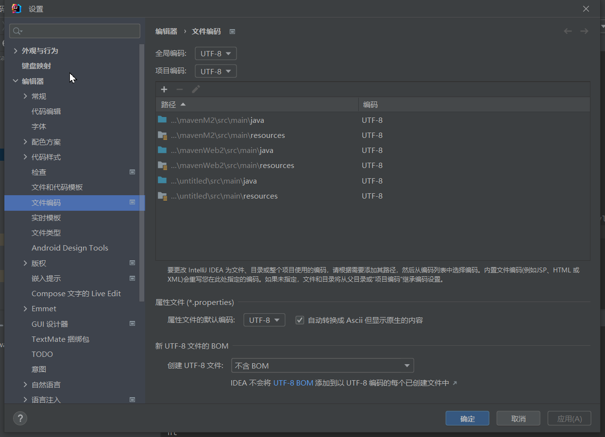Click the remove path minus icon

(180, 89)
